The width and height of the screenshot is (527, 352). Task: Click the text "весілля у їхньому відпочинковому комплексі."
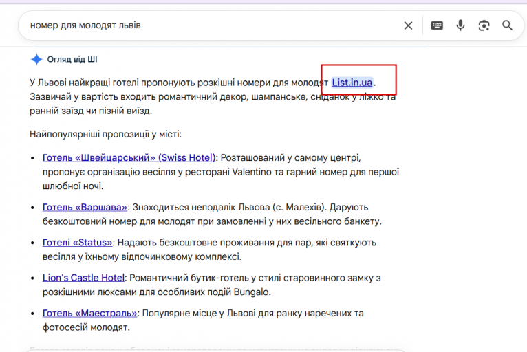click(142, 256)
